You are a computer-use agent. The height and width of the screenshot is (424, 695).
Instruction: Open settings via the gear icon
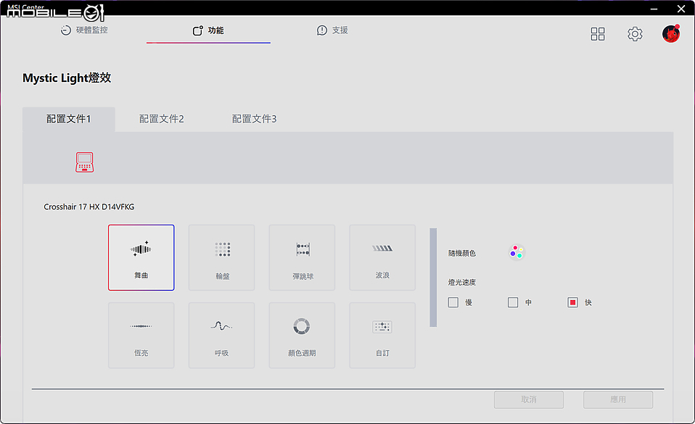tap(635, 33)
